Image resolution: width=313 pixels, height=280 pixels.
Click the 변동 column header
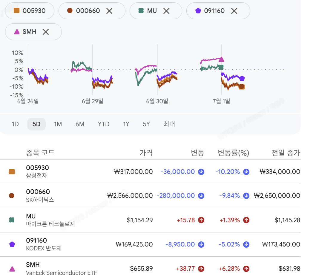click(x=197, y=153)
